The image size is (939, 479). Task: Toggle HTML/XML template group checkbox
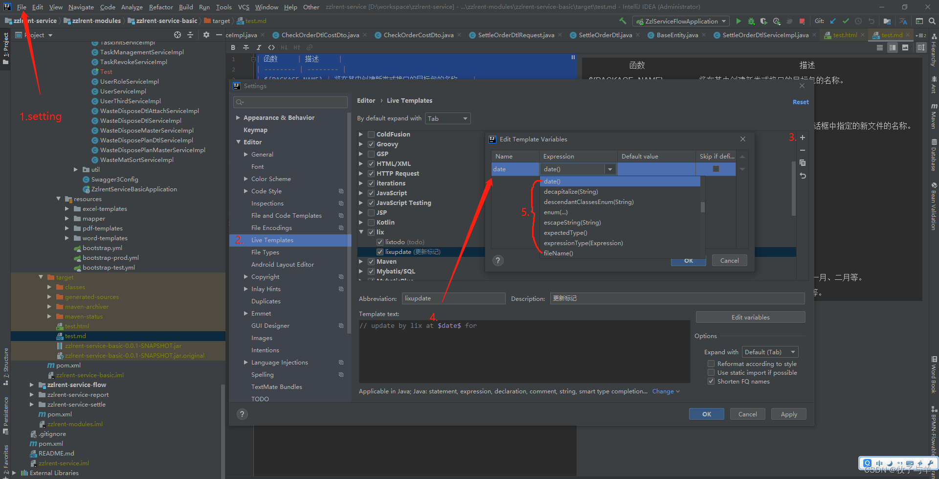[371, 164]
